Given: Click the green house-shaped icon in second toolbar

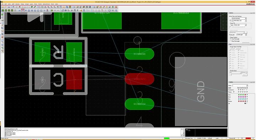Looking at the screenshot, I should [x=52, y=10].
